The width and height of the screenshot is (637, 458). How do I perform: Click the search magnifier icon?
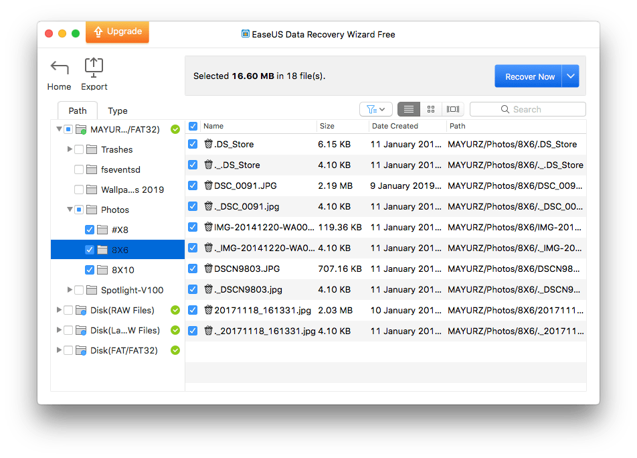point(505,109)
